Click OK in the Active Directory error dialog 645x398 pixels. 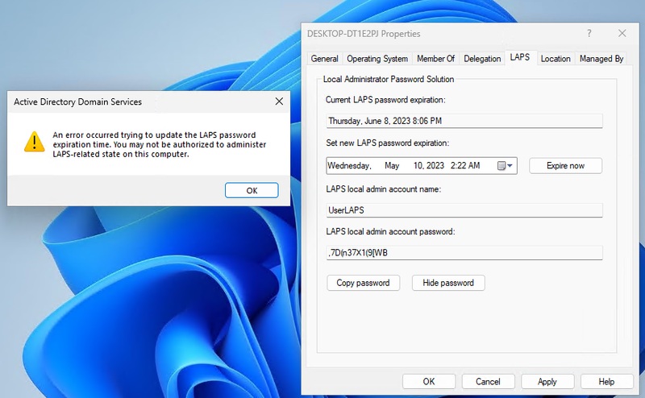click(x=252, y=190)
